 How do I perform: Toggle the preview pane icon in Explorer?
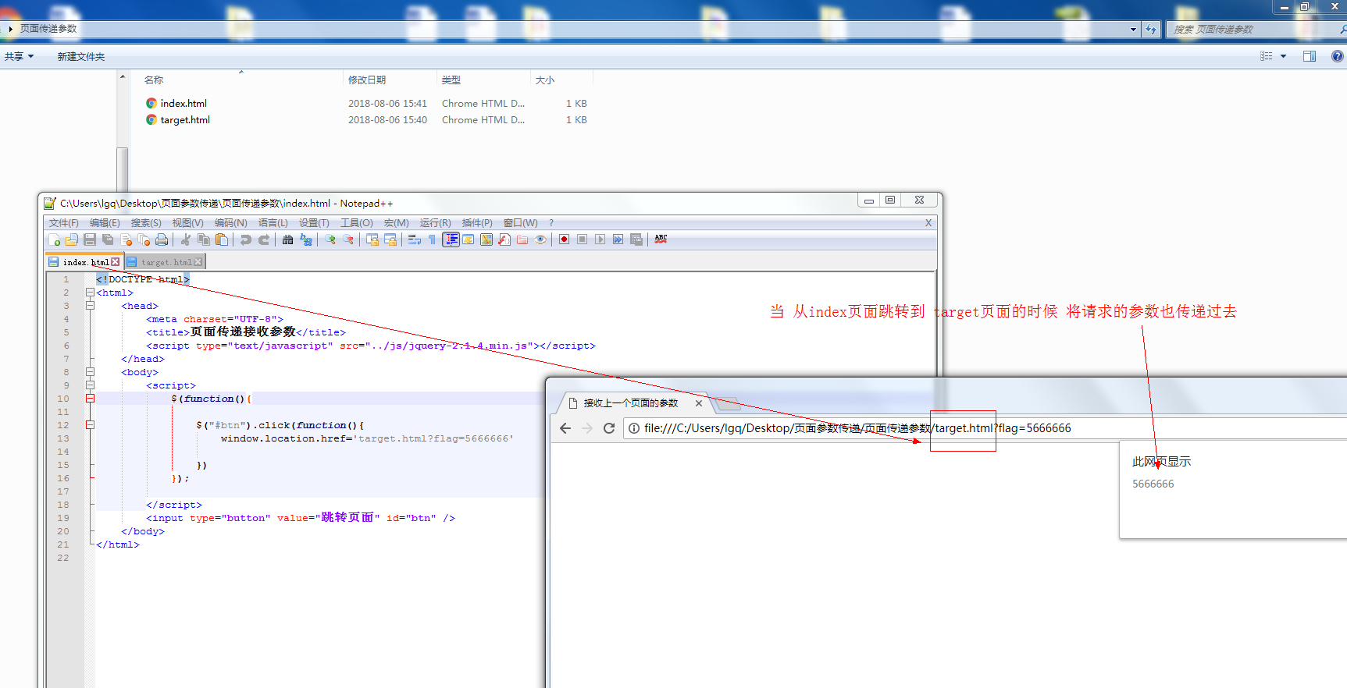(x=1310, y=56)
